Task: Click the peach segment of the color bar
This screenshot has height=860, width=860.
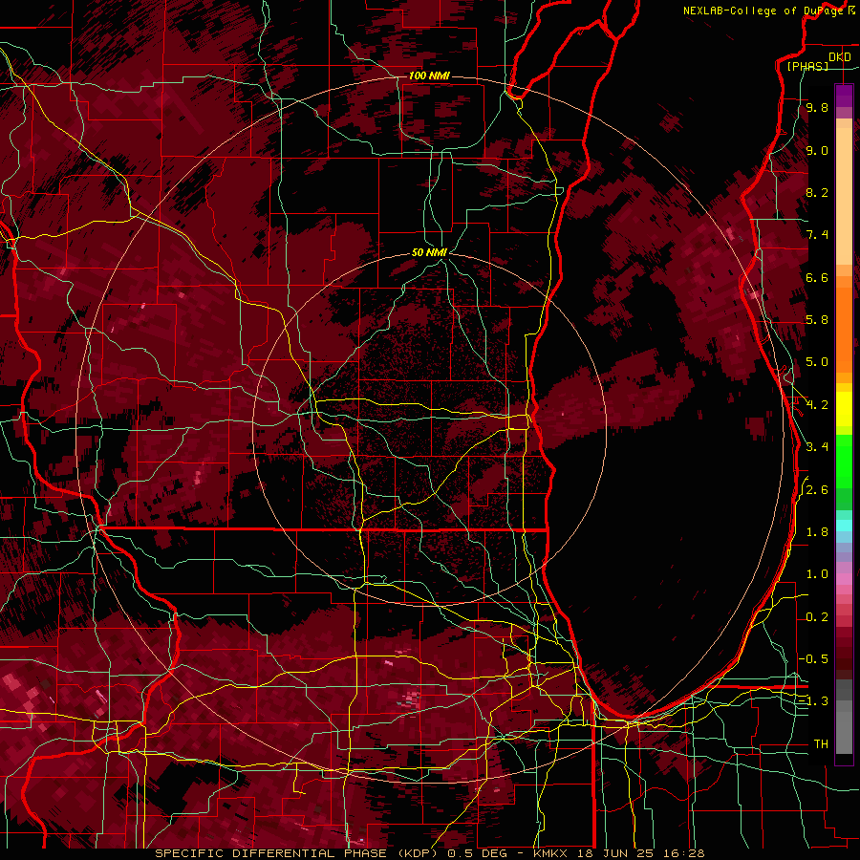Action: click(844, 195)
